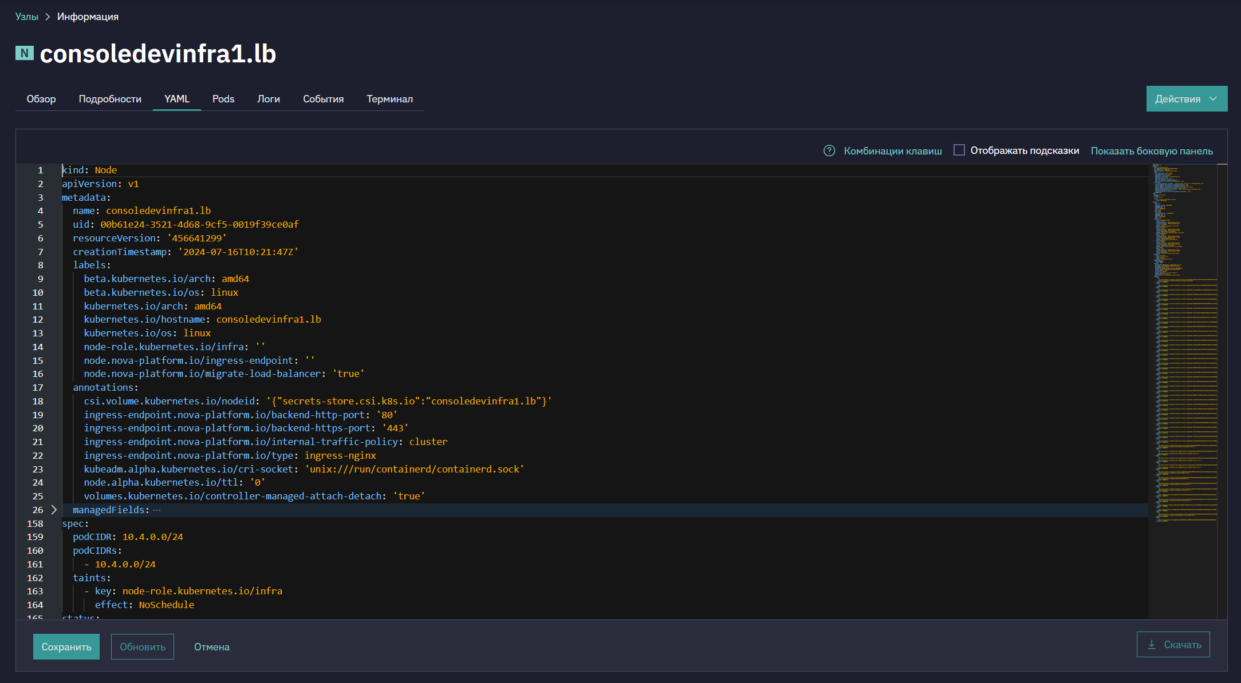Click line number 26 in gutter
Viewport: 1241px width, 683px height.
click(38, 510)
